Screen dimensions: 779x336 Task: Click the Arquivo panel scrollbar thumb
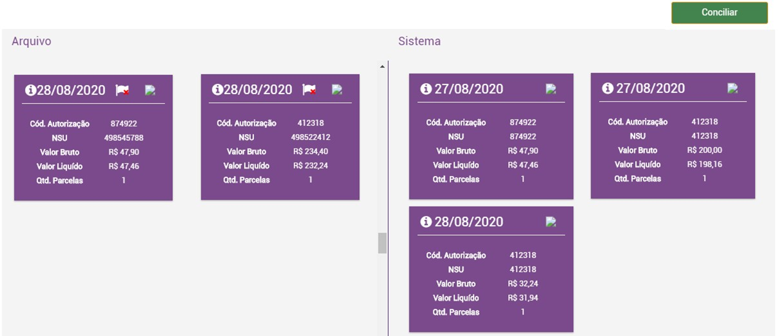[382, 243]
